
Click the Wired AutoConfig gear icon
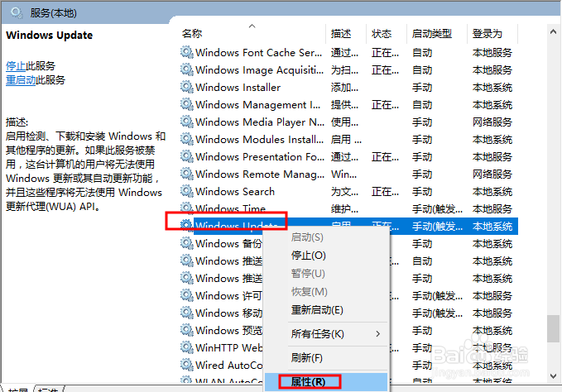click(187, 365)
